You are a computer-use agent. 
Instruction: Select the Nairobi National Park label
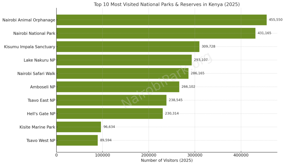click(x=34, y=33)
